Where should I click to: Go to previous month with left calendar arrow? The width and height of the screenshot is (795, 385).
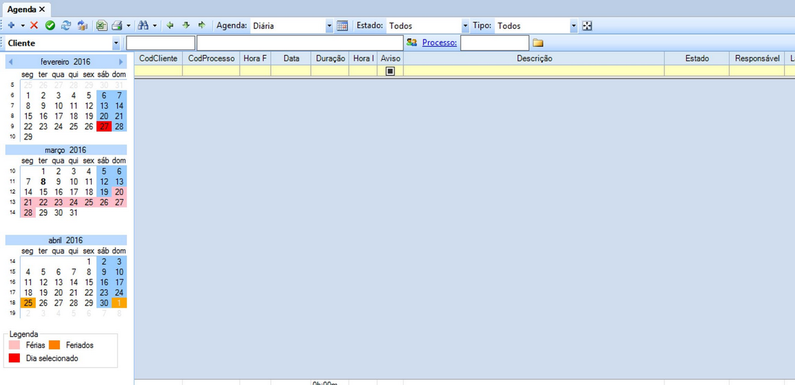(11, 62)
